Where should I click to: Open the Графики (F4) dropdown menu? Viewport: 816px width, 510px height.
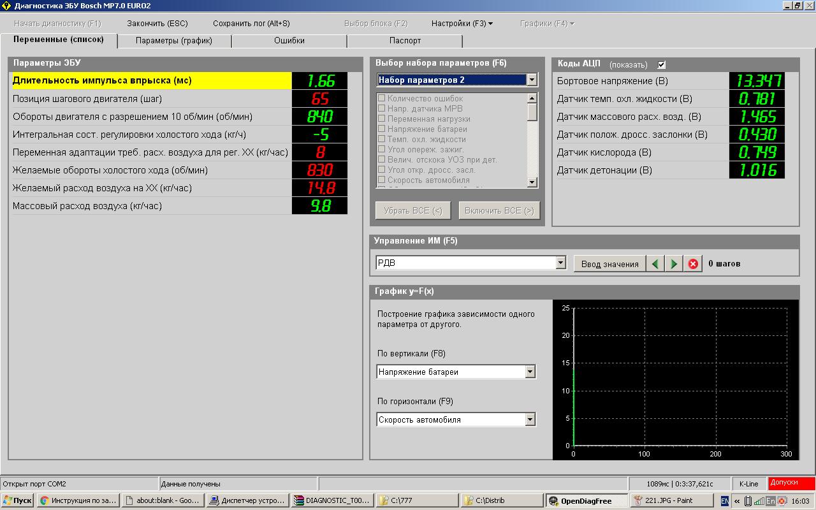click(x=547, y=24)
